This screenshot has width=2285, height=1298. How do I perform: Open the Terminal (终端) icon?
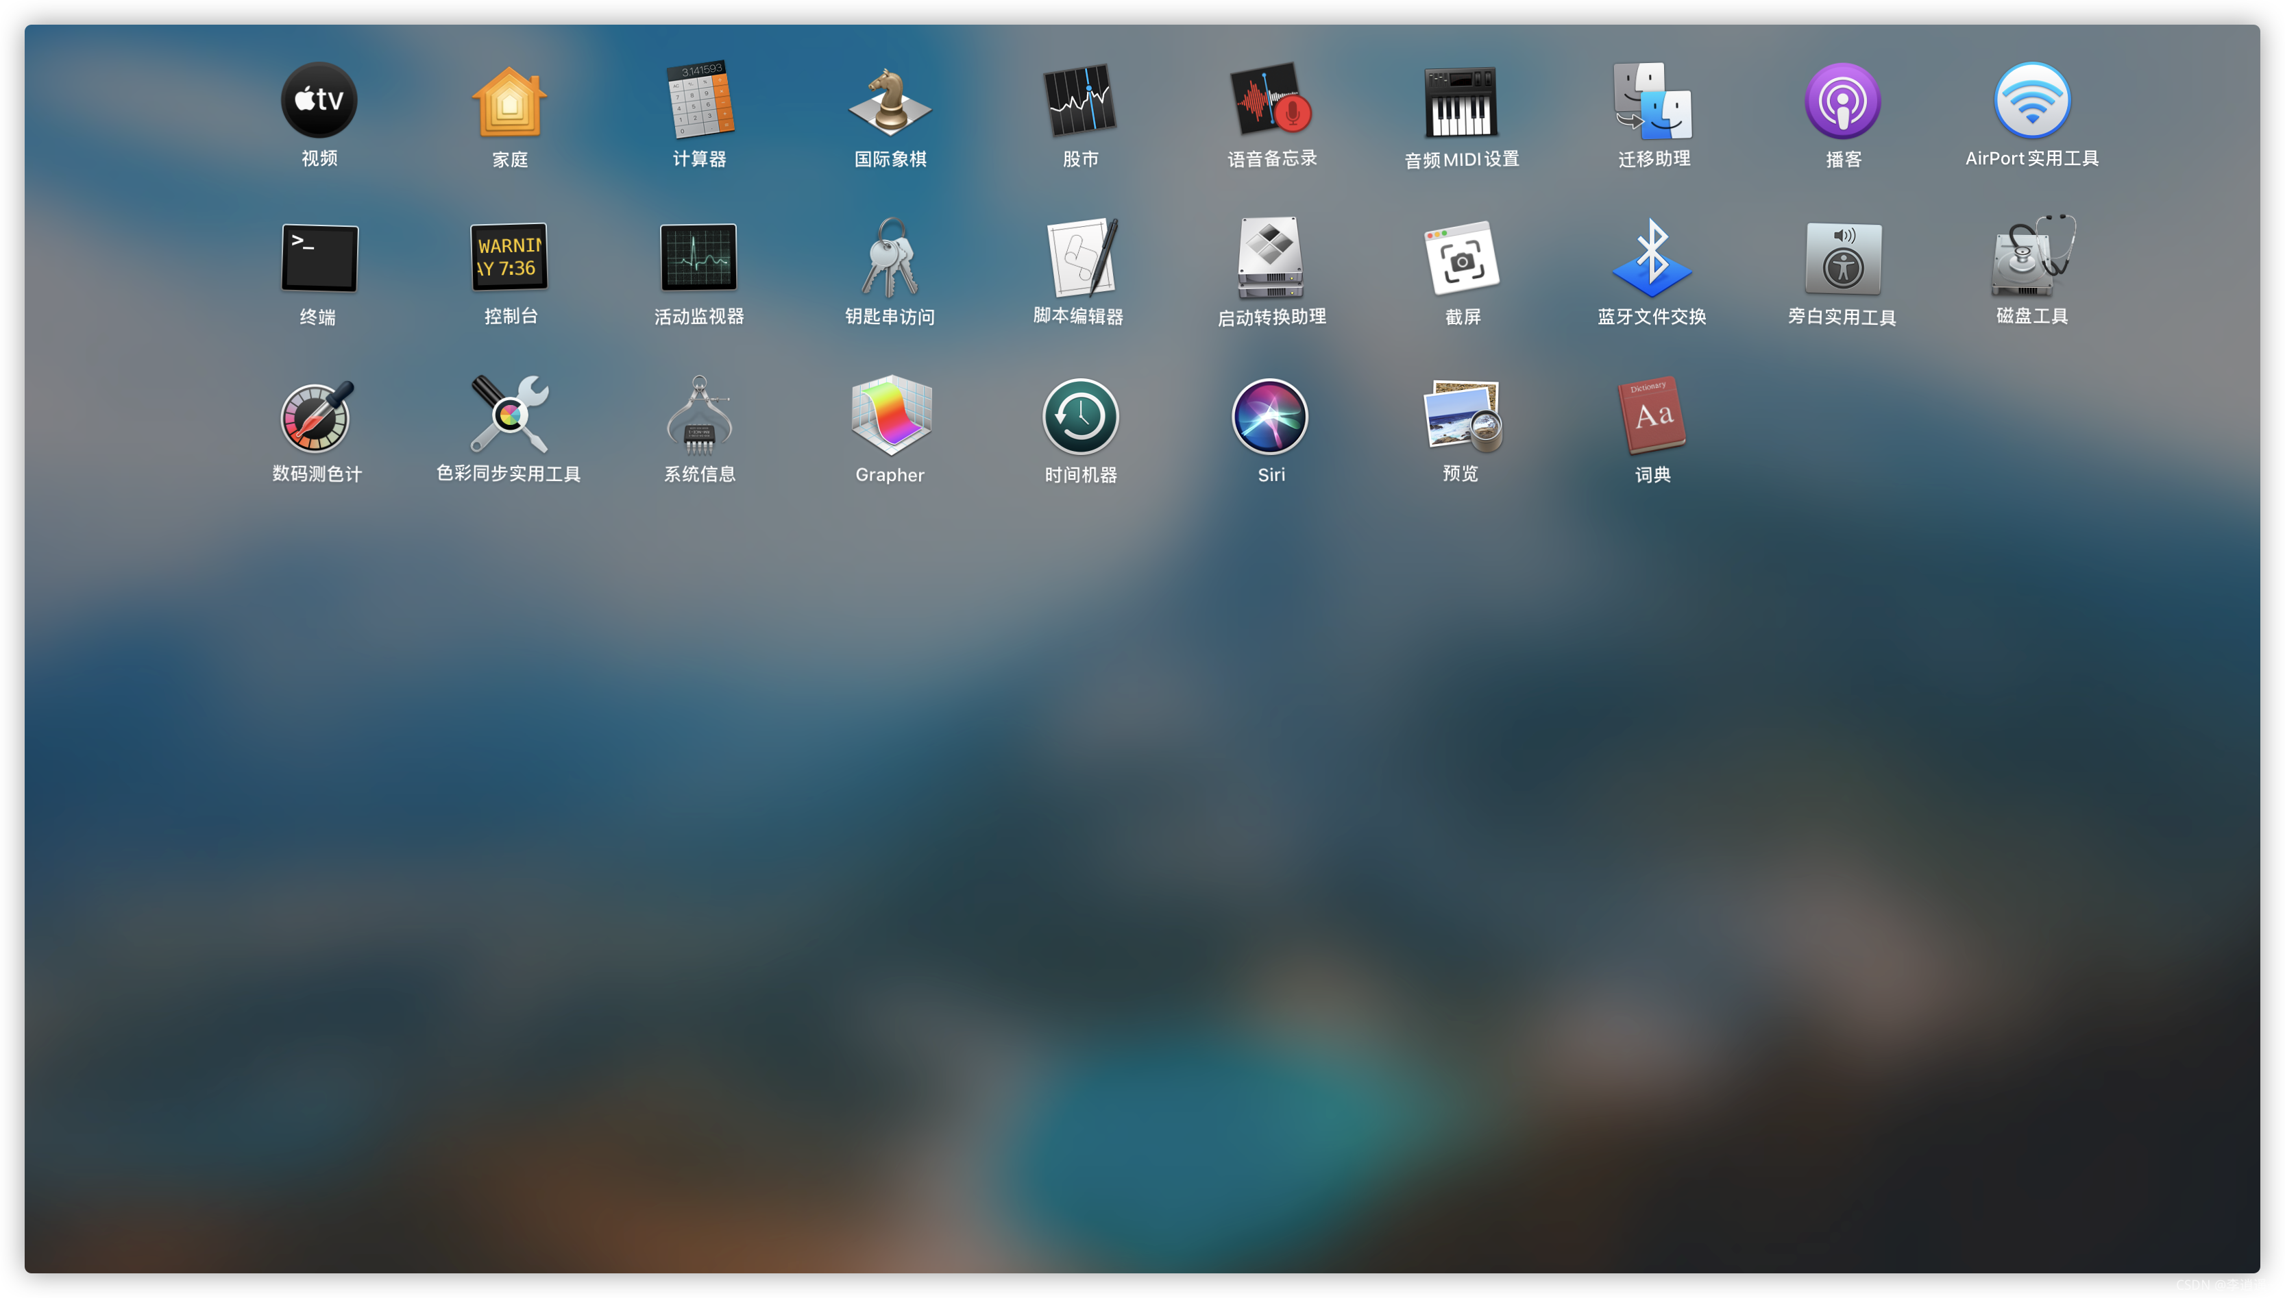pos(319,258)
